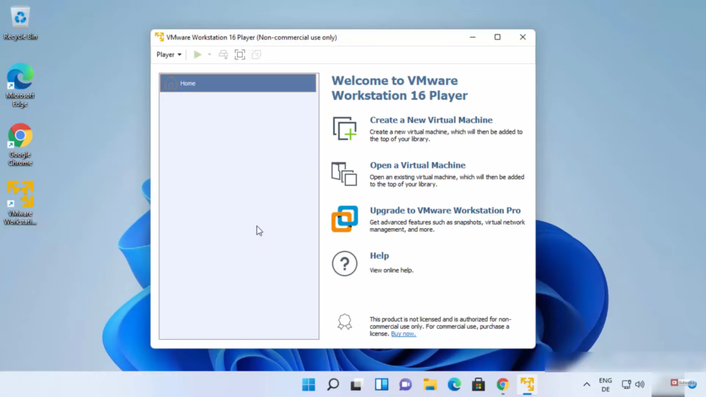
Task: Open the Create a New Virtual Machine link
Action: (x=431, y=120)
